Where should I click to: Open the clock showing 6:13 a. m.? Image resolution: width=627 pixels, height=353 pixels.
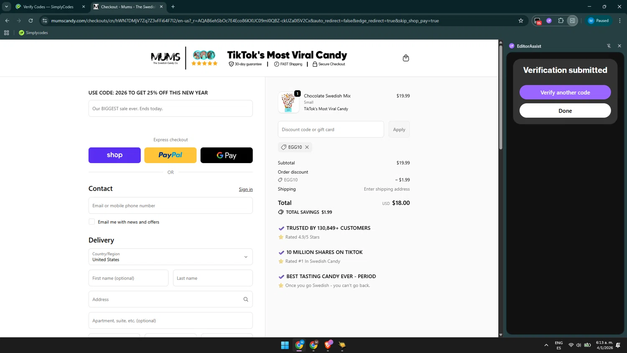click(x=604, y=345)
